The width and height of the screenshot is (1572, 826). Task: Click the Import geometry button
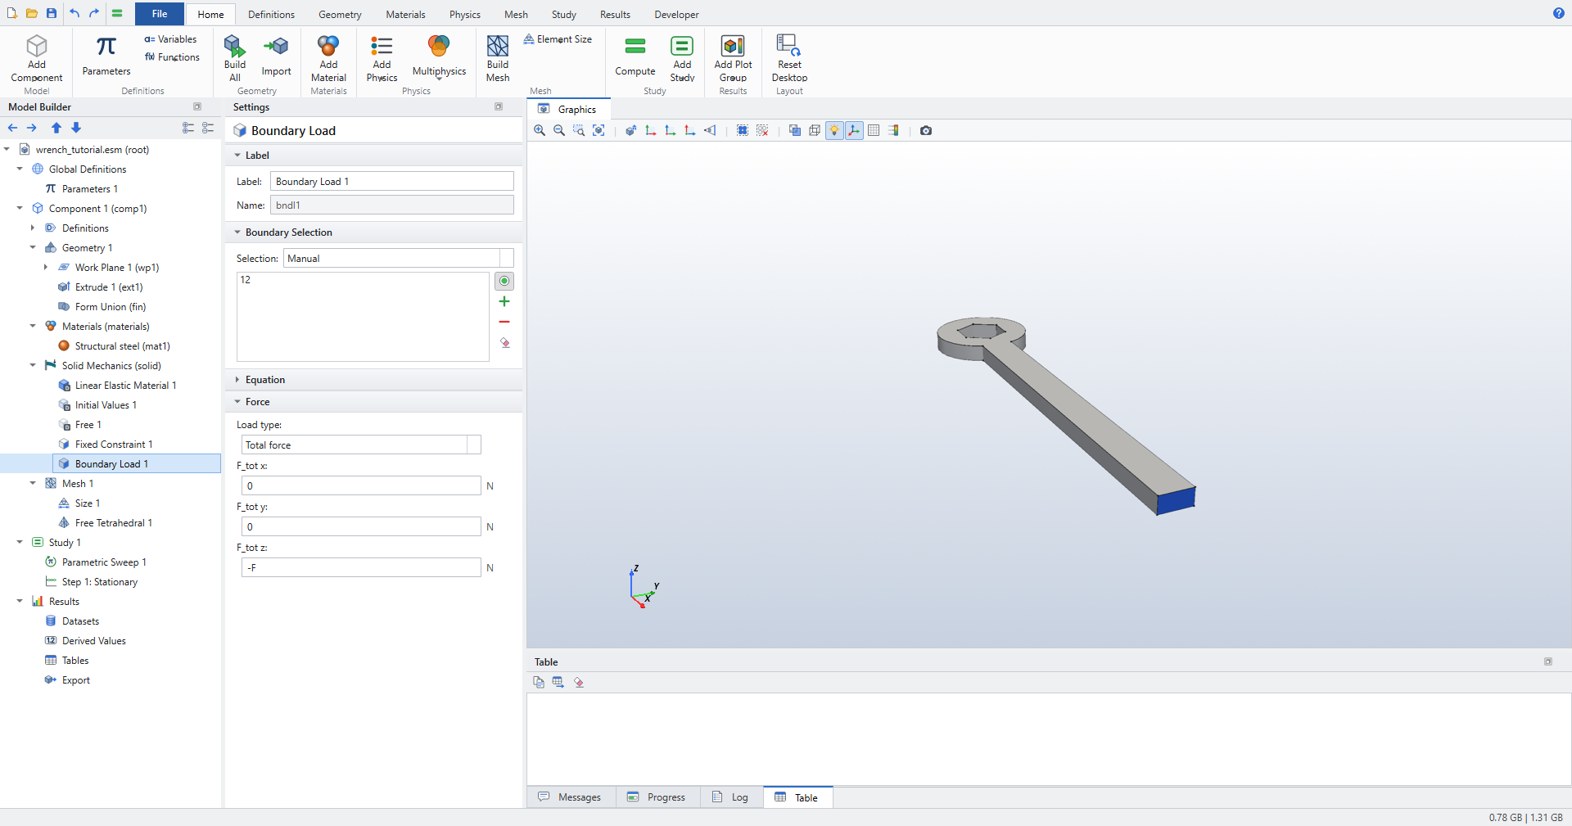tap(276, 56)
